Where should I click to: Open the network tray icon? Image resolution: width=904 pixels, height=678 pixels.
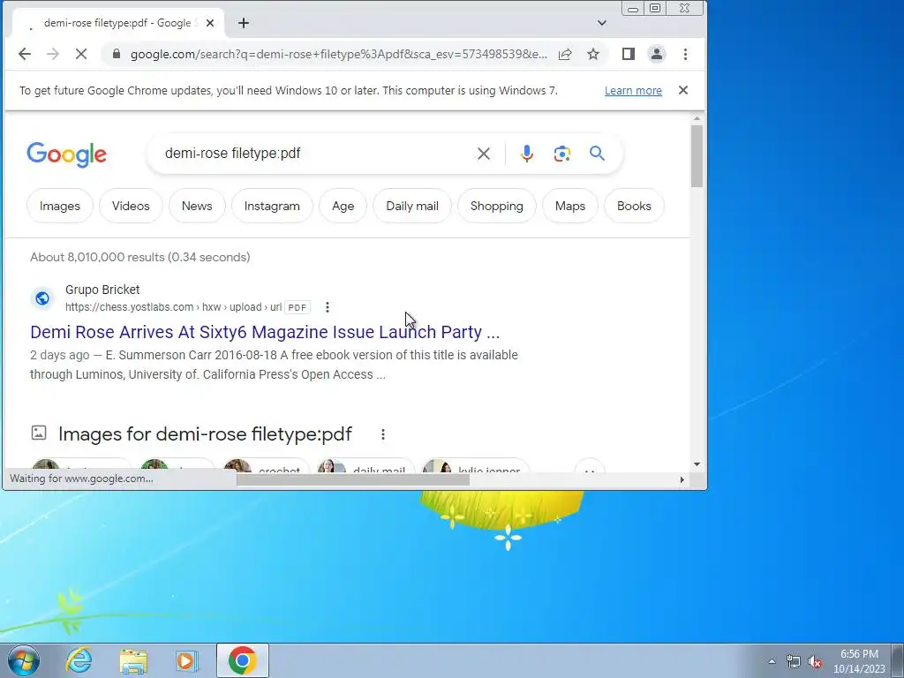click(794, 662)
